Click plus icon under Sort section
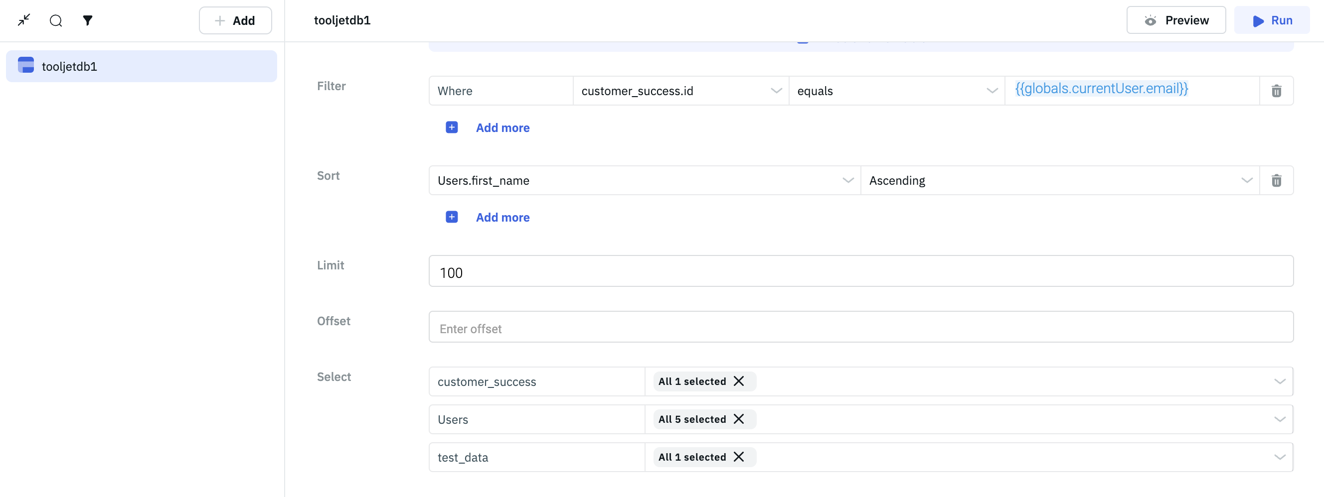1324x497 pixels. coord(451,217)
